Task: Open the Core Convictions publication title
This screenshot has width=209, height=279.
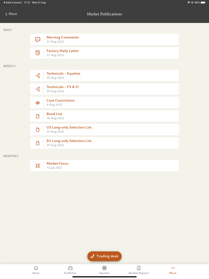Action: tap(61, 101)
